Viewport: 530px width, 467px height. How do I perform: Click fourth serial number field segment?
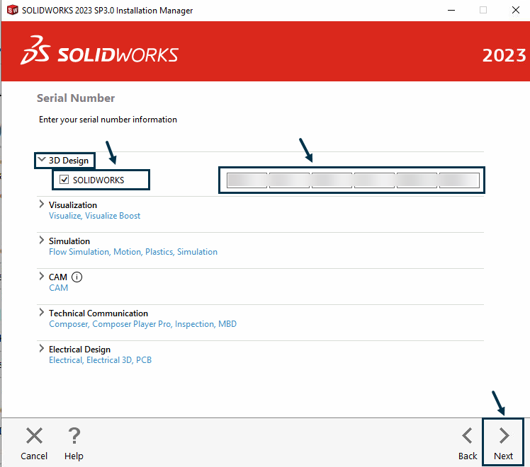[374, 180]
